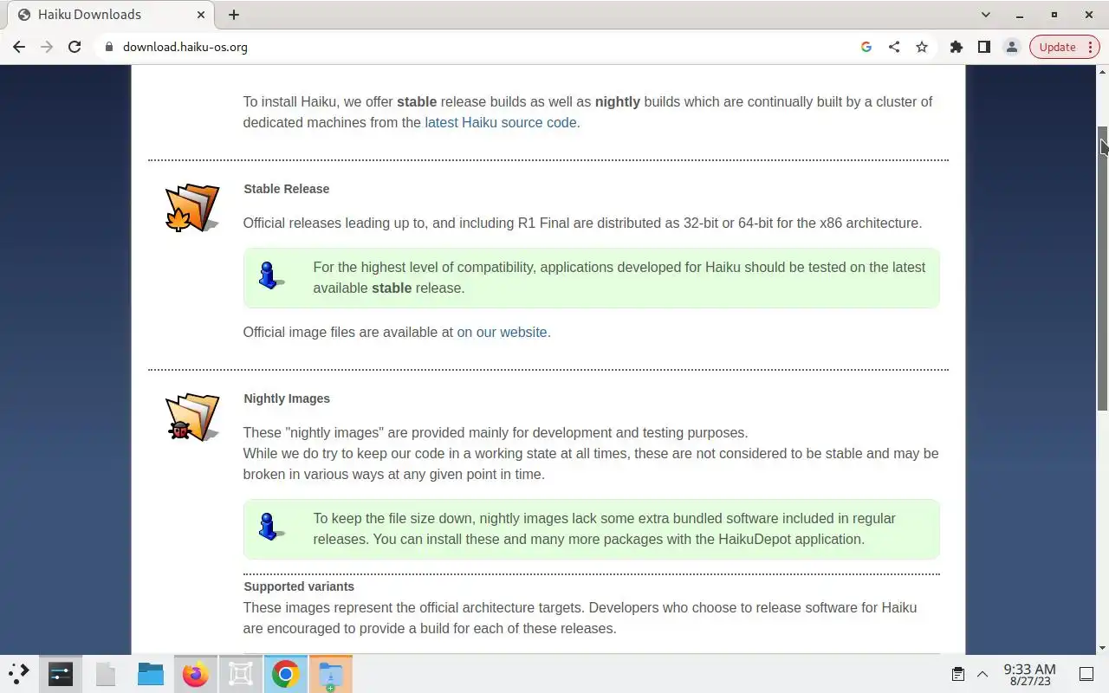Launch Firefox from the taskbar
Viewport: 1109px width, 693px height.
pos(196,674)
